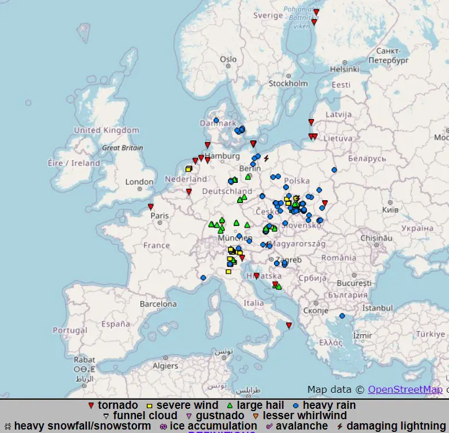Open the OpenStreetMap attribution link
This screenshot has height=433, width=449.
[x=405, y=389]
